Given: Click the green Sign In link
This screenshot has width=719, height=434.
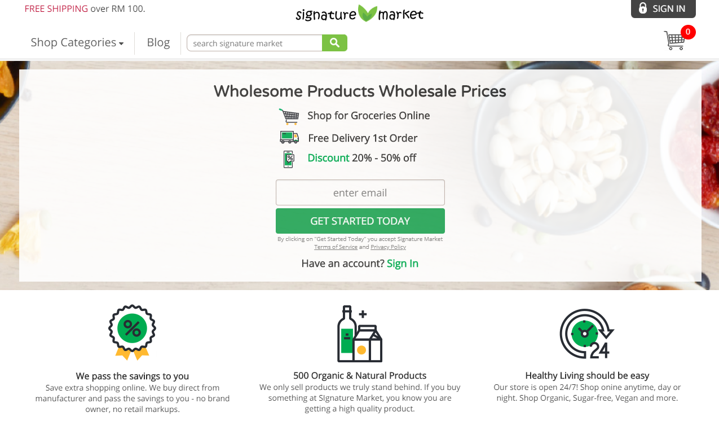Looking at the screenshot, I should (403, 264).
